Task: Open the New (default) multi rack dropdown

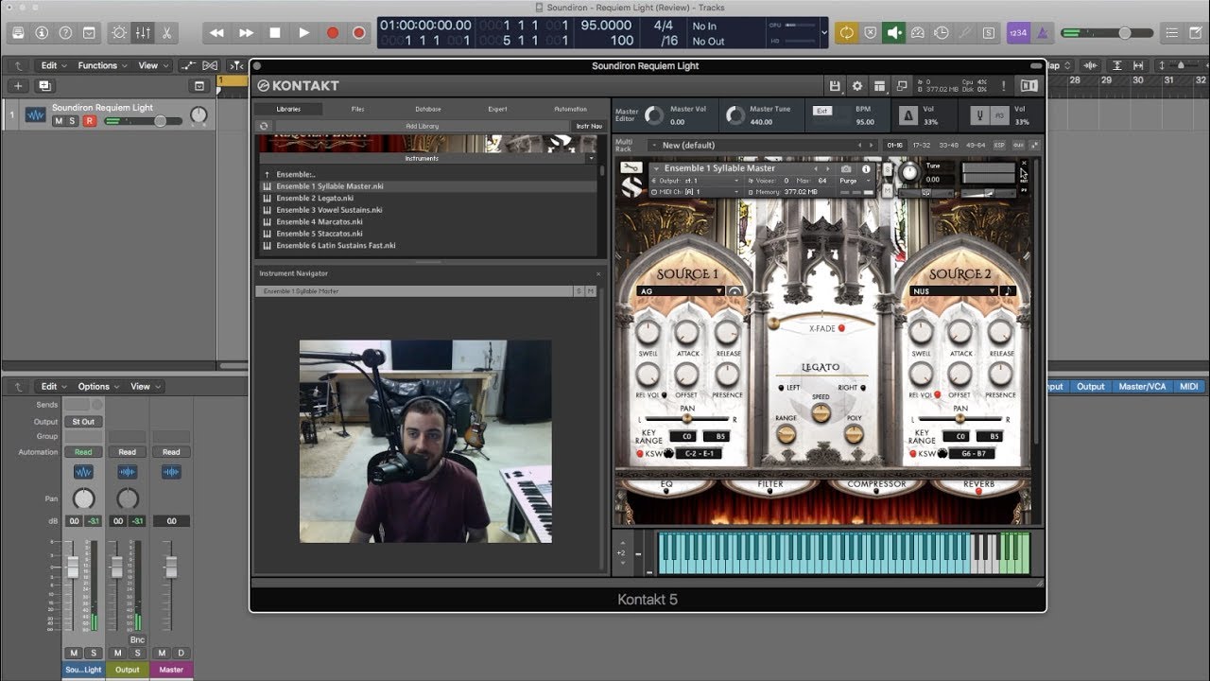Action: (x=756, y=145)
